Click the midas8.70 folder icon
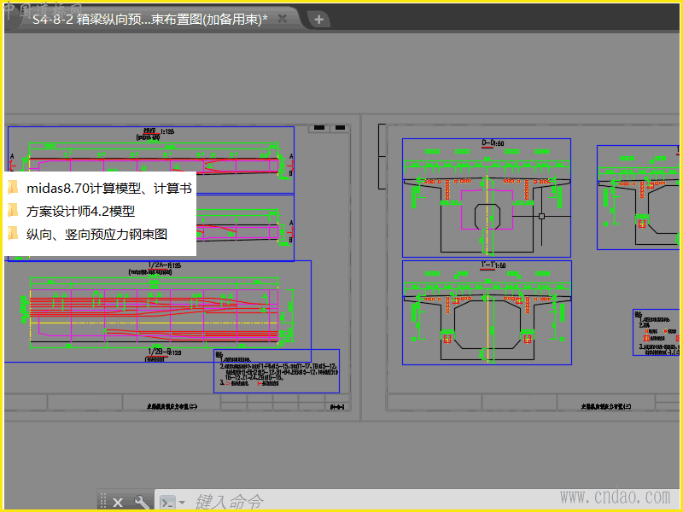The image size is (683, 512). tap(13, 188)
